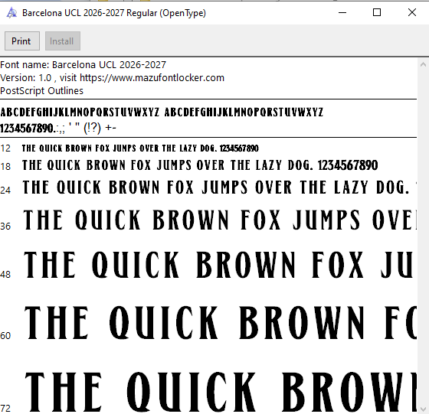Screen dimensions: 429x414
Task: Click the scrollbar up arrow
Action: (x=423, y=64)
